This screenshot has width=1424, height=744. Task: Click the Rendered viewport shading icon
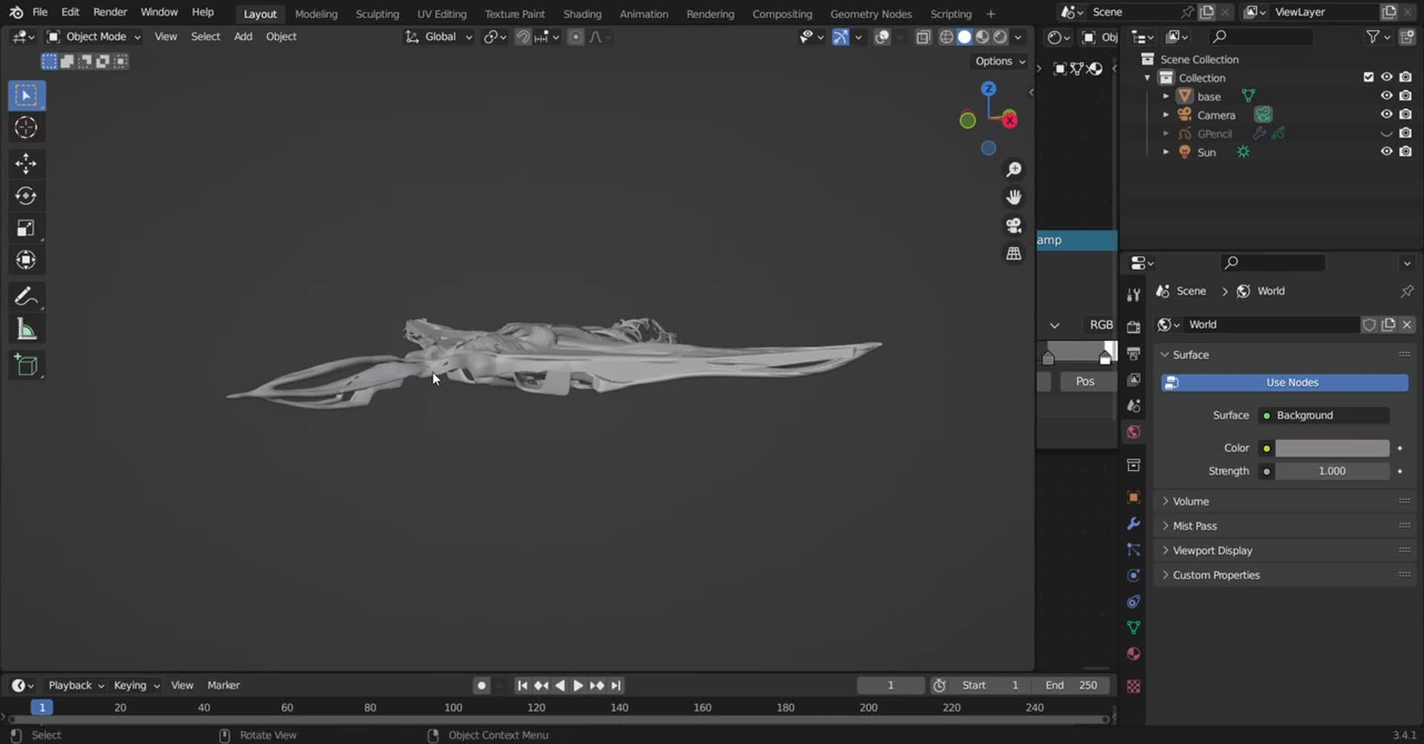pyautogui.click(x=1001, y=37)
